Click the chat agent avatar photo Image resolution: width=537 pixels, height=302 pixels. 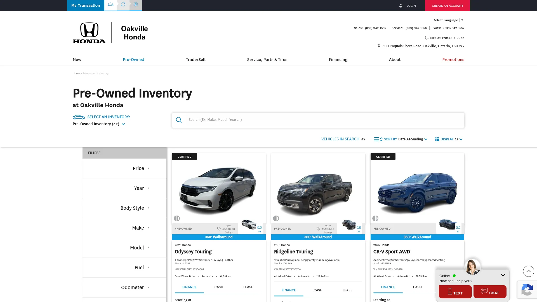472,267
